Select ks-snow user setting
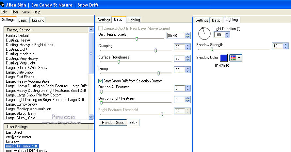Image resolution: width=291 pixels, height=152 pixels. (12, 142)
